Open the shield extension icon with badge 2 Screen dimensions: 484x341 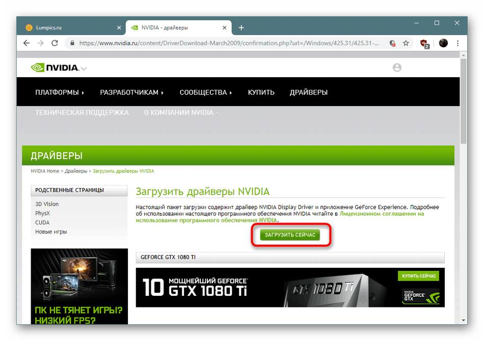coord(424,44)
